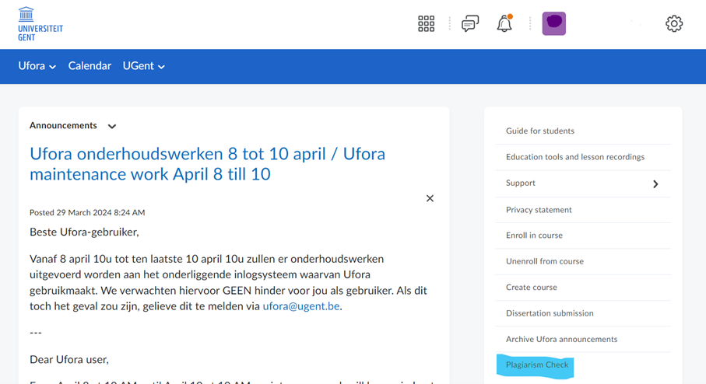Click the Universiteit Gent logo

click(x=40, y=24)
